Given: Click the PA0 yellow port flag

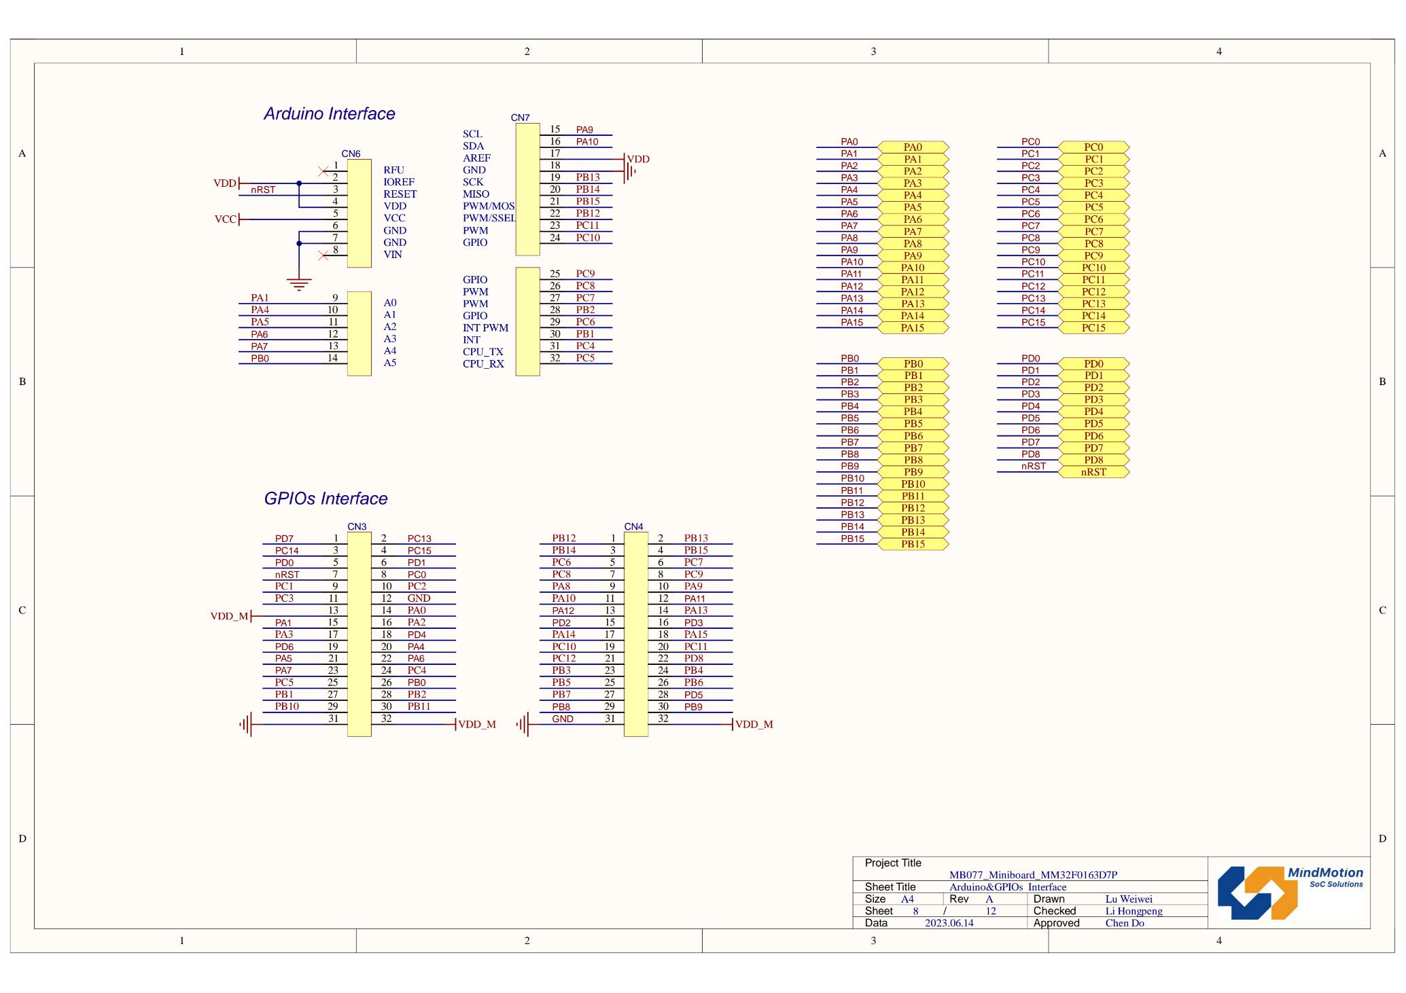Looking at the screenshot, I should 914,147.
